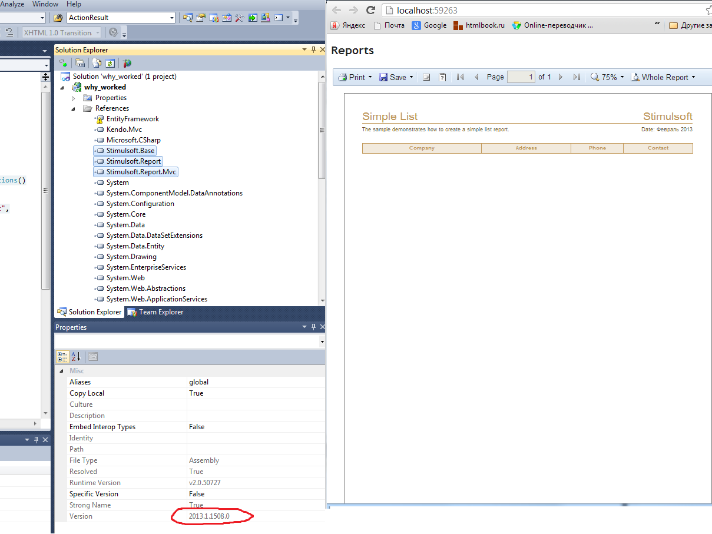Open the Properties window icon in Solution Explorer
Image resolution: width=712 pixels, height=534 pixels.
(80, 63)
